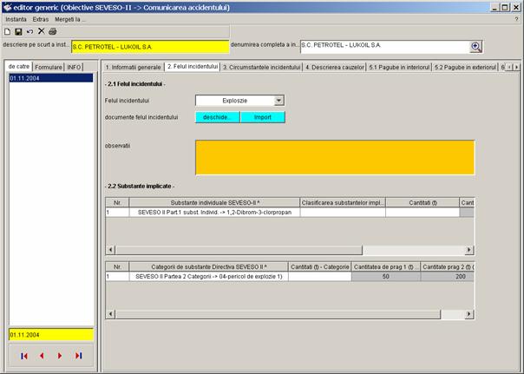The height and width of the screenshot is (374, 524).
Task: Click the orange observatii text area
Action: click(x=335, y=157)
